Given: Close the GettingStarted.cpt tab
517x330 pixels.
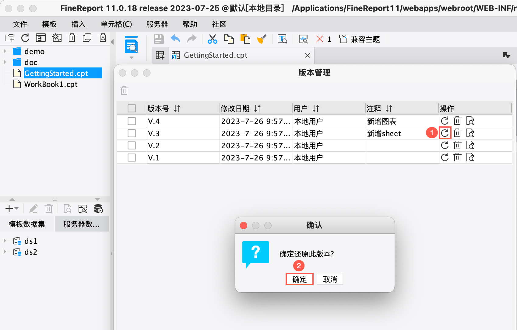Looking at the screenshot, I should click(308, 55).
